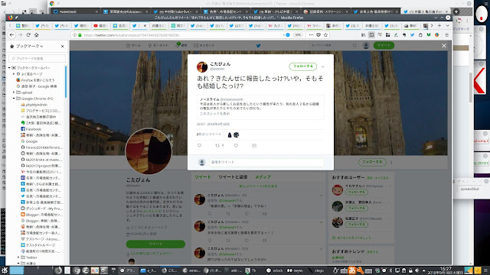
Task: Open the メッセージ nav item
Action: click(204, 46)
